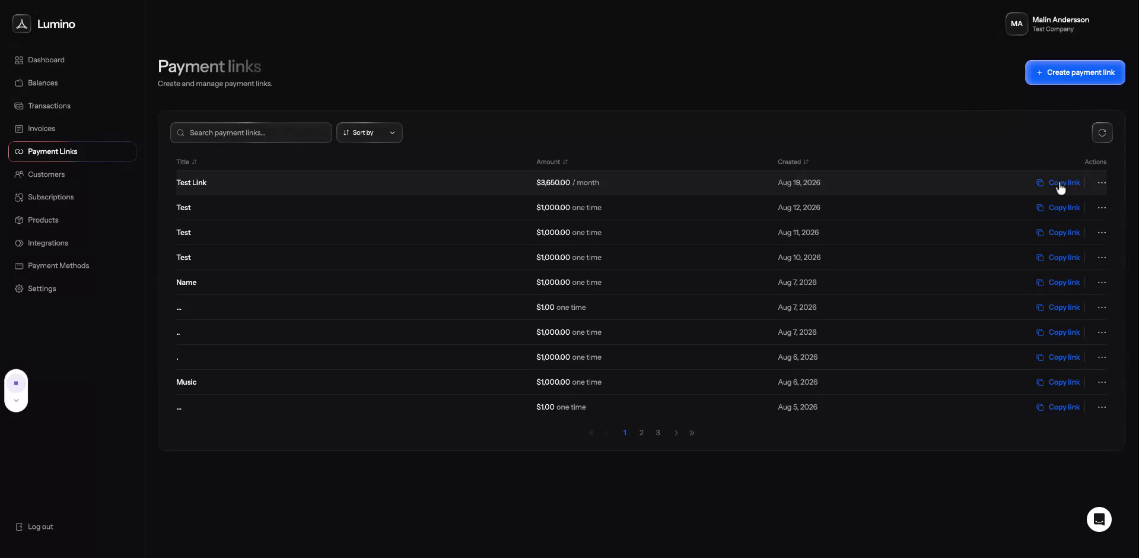The width and height of the screenshot is (1139, 558).
Task: Expand the floating recorder widget chevron
Action: pyautogui.click(x=16, y=401)
